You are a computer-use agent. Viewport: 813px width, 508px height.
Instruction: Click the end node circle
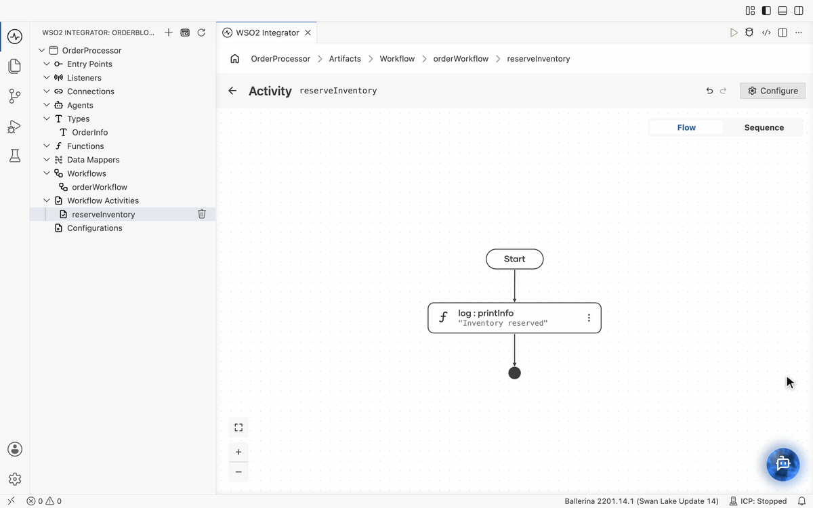coord(515,373)
